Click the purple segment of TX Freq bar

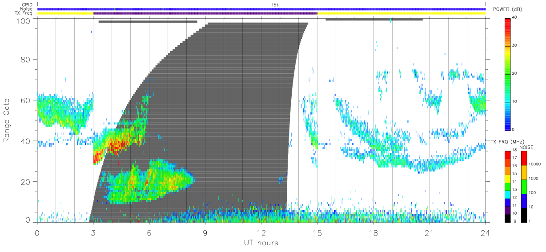pyautogui.click(x=205, y=13)
